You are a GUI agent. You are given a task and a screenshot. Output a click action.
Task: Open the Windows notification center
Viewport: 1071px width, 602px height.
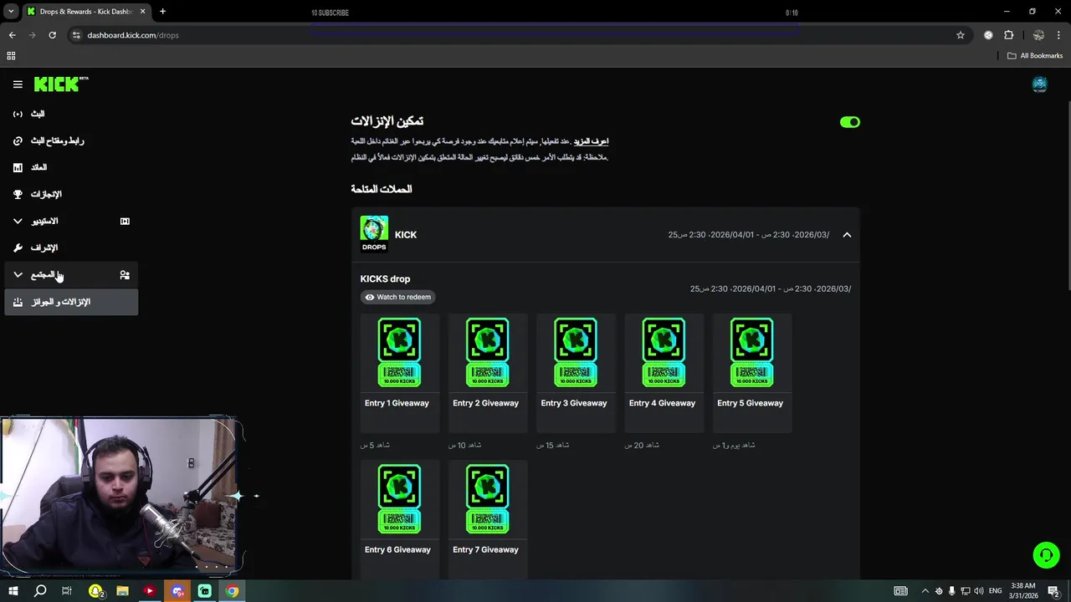coord(1053,591)
